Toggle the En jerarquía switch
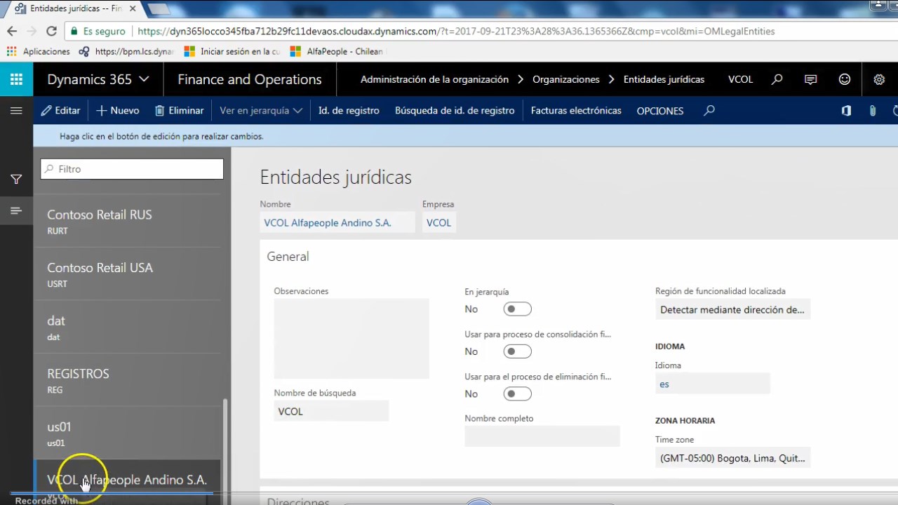The height and width of the screenshot is (505, 898). 518,309
